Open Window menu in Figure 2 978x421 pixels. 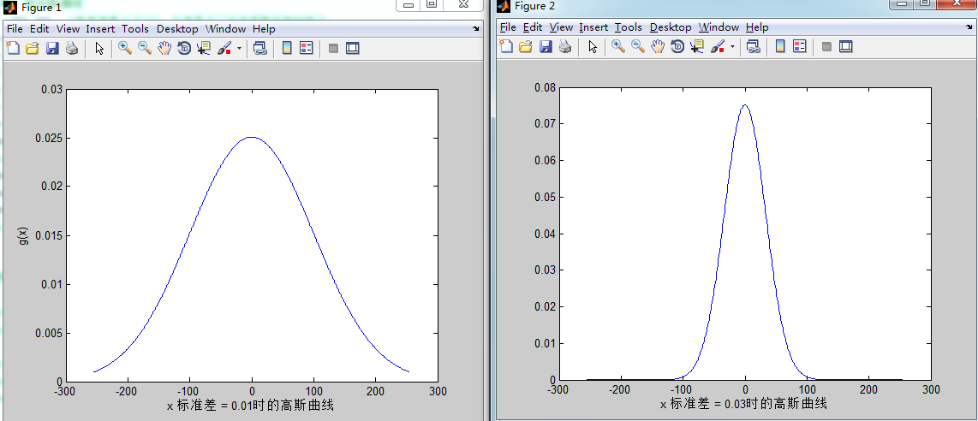pyautogui.click(x=719, y=27)
